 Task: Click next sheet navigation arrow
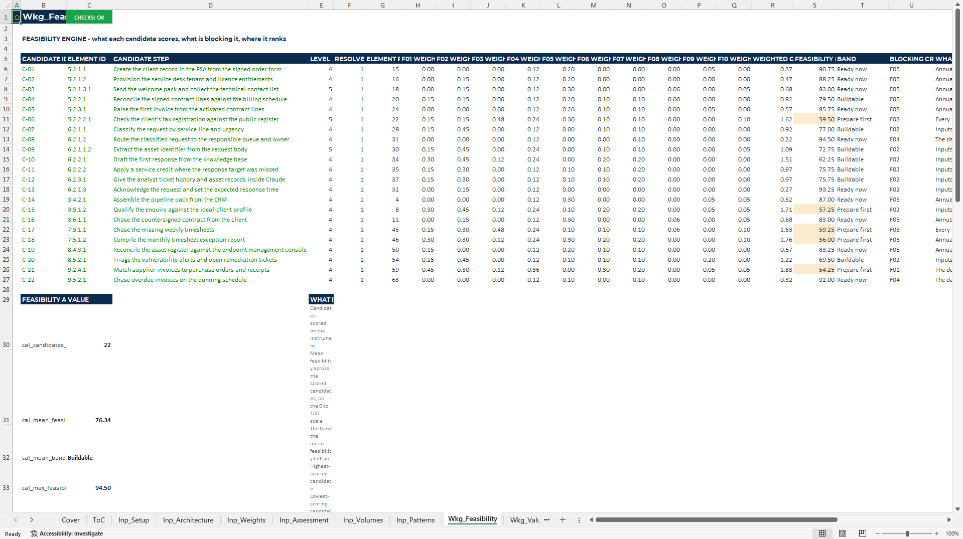[x=32, y=520]
